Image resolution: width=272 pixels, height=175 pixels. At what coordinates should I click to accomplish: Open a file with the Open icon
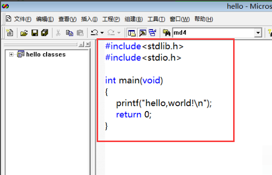coord(24,32)
